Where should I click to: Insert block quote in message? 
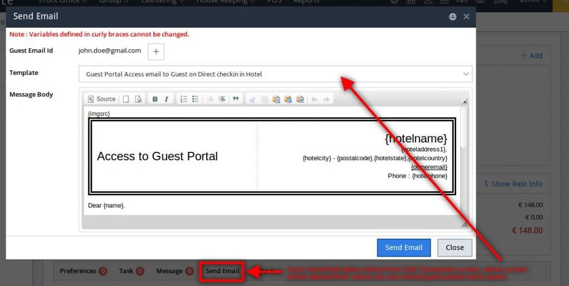tap(236, 99)
